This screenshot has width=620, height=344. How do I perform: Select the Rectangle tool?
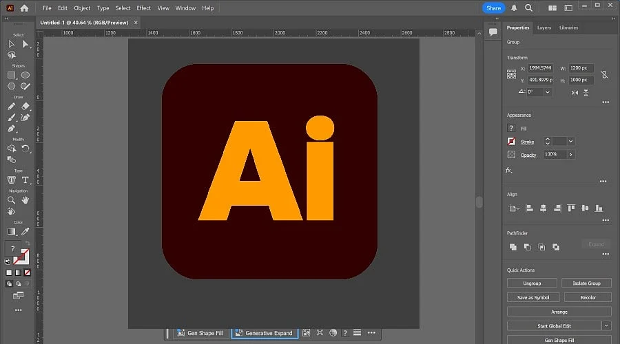point(12,75)
